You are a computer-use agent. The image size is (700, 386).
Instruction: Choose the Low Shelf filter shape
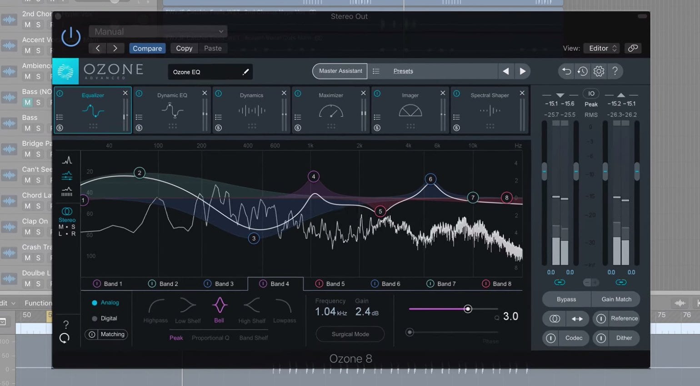coord(188,311)
